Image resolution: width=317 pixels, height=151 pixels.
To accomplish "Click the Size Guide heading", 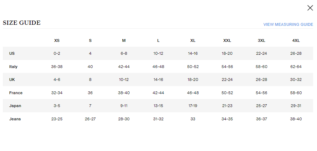I will 22,23.
